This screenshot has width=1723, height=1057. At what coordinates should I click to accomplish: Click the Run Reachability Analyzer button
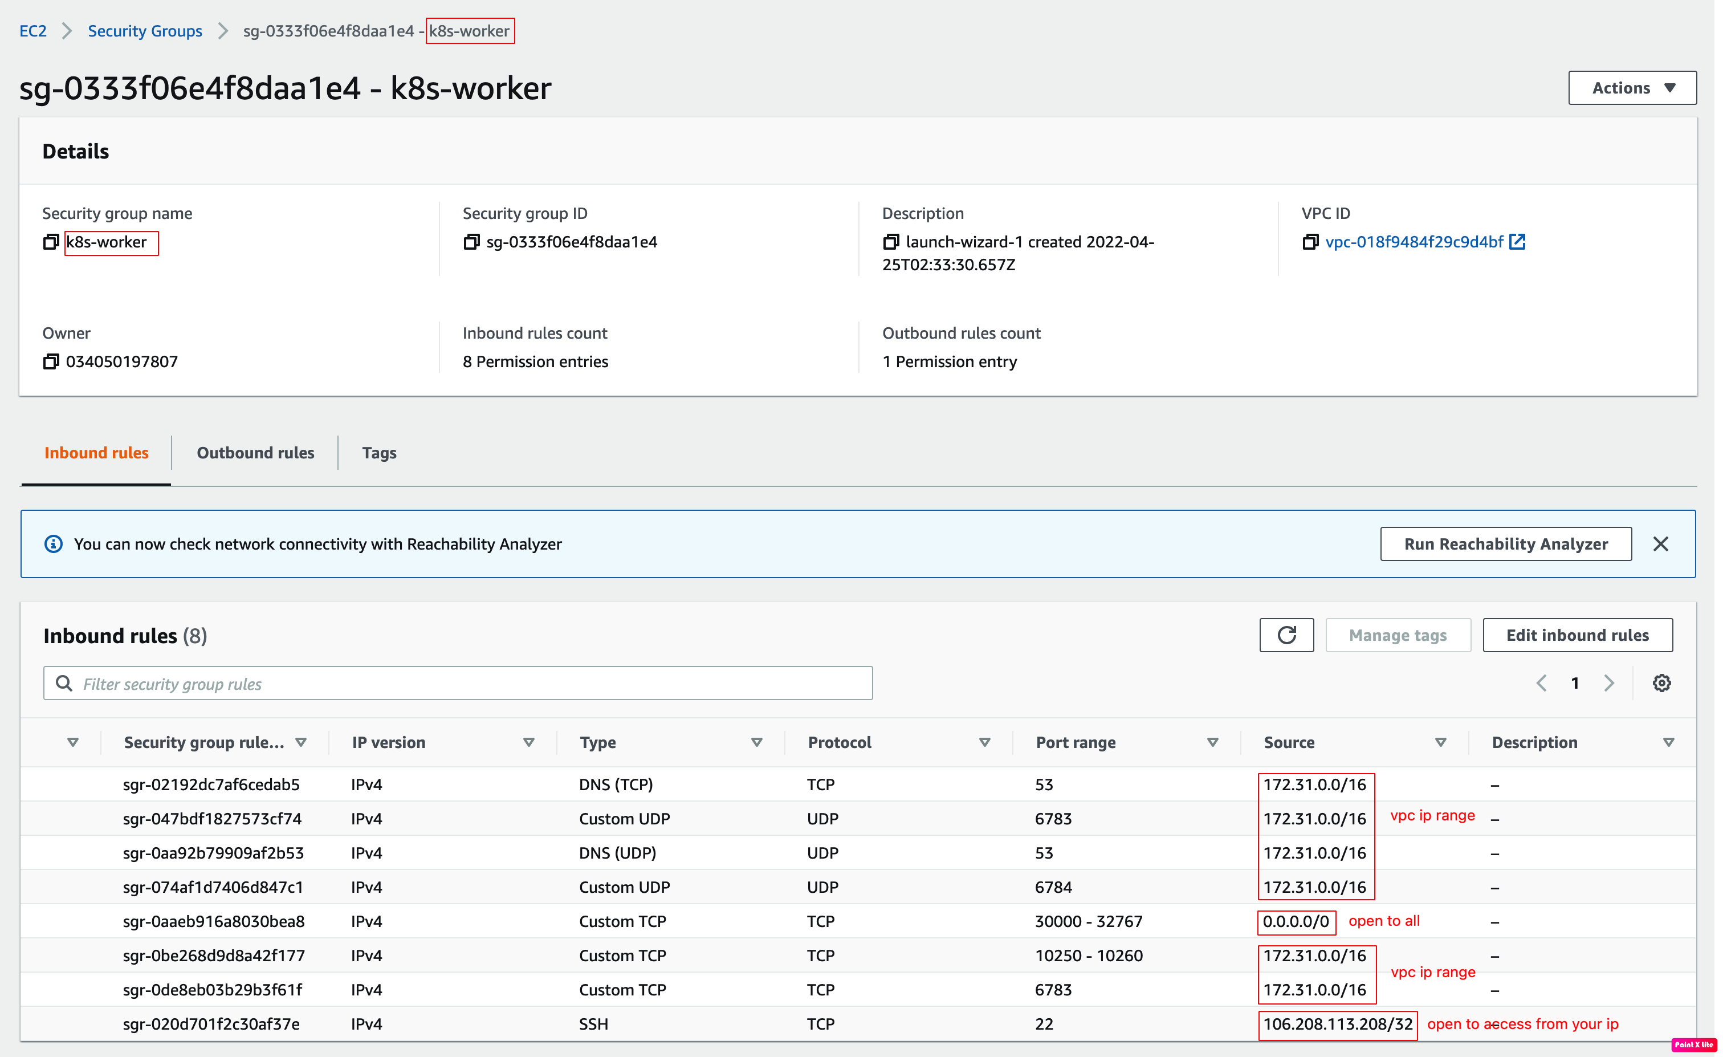point(1505,543)
